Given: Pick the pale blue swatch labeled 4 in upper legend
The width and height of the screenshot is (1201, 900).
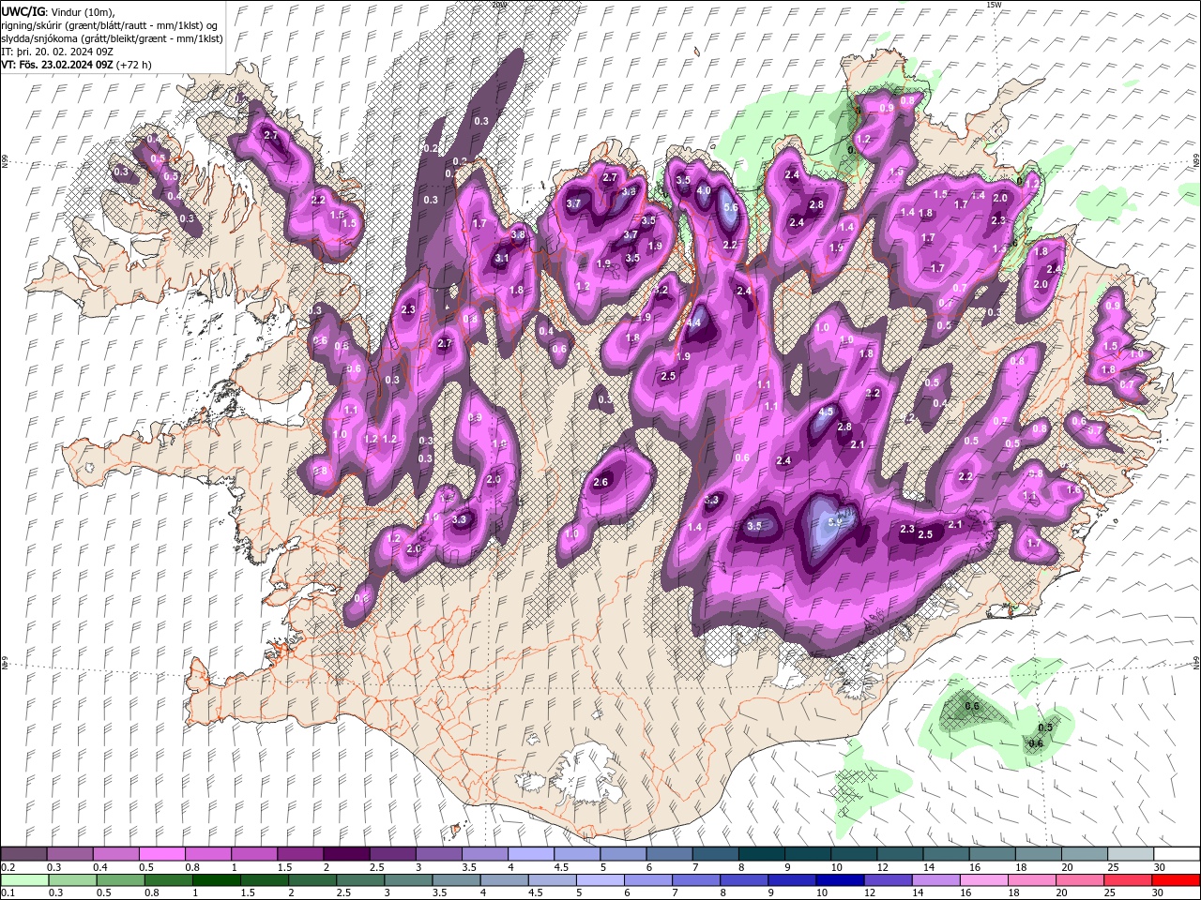Looking at the screenshot, I should tap(531, 854).
